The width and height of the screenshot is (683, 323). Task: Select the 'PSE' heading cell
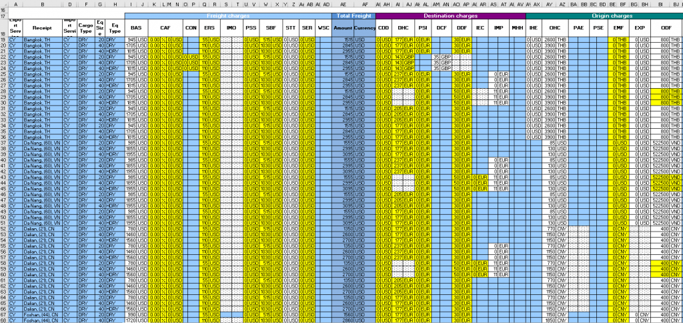598,28
